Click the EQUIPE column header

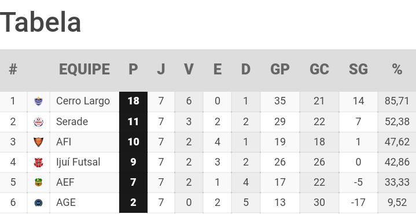84,69
